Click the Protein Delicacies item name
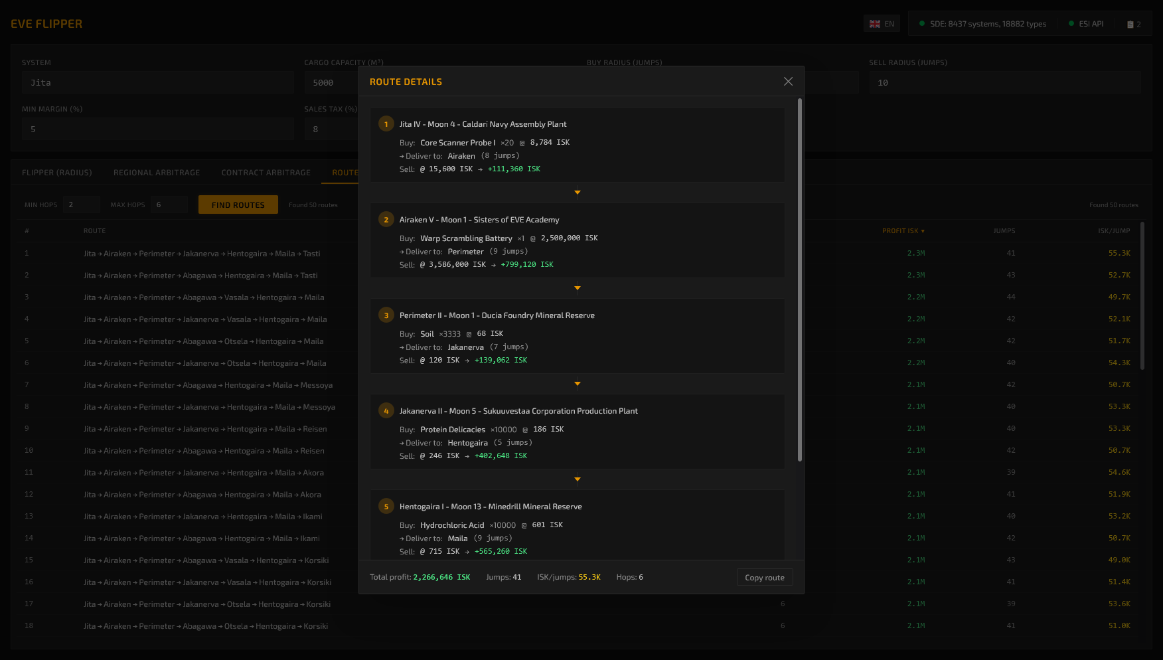 pos(453,430)
